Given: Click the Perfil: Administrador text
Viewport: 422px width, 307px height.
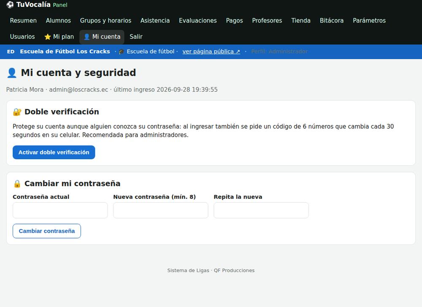Looking at the screenshot, I should (279, 52).
